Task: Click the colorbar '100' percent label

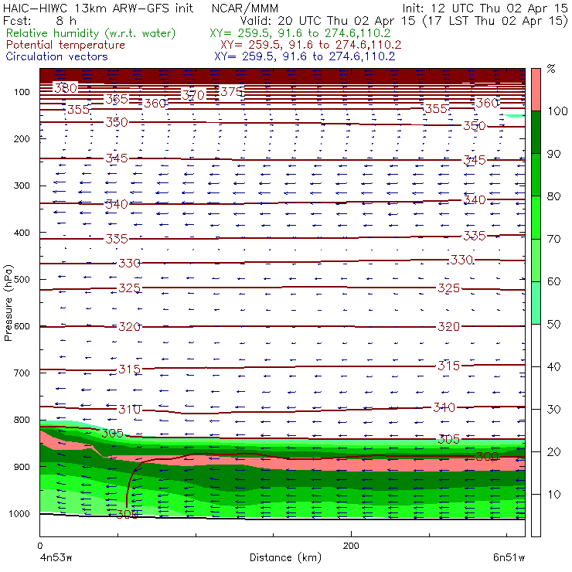Action: pos(558,111)
